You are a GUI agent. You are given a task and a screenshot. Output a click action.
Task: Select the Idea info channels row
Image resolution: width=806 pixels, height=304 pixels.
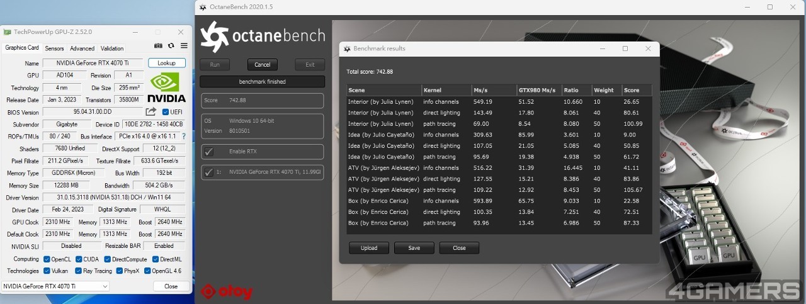499,135
